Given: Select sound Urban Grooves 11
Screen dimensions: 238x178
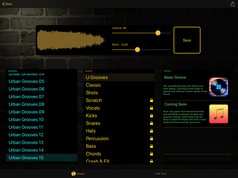Looking at the screenshot, I should pyautogui.click(x=42, y=127).
